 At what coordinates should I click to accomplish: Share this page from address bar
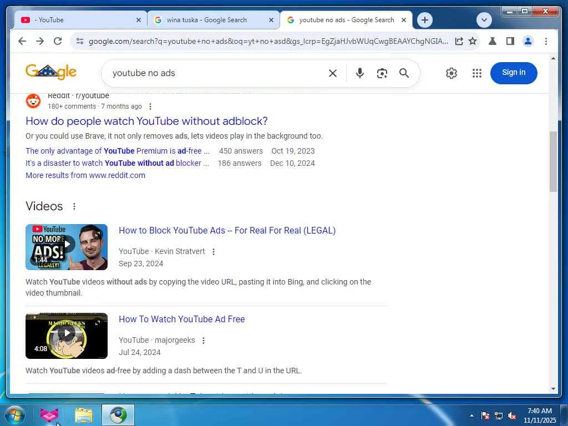click(459, 41)
